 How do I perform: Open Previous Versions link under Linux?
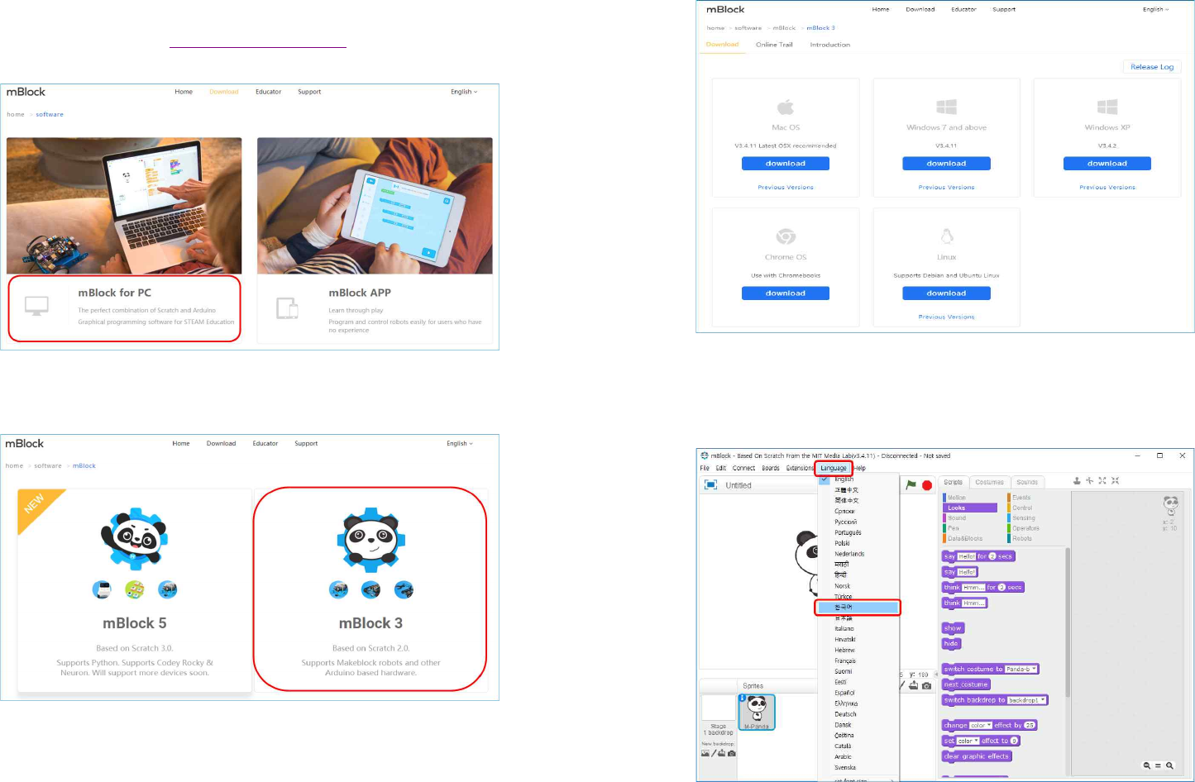tap(947, 317)
